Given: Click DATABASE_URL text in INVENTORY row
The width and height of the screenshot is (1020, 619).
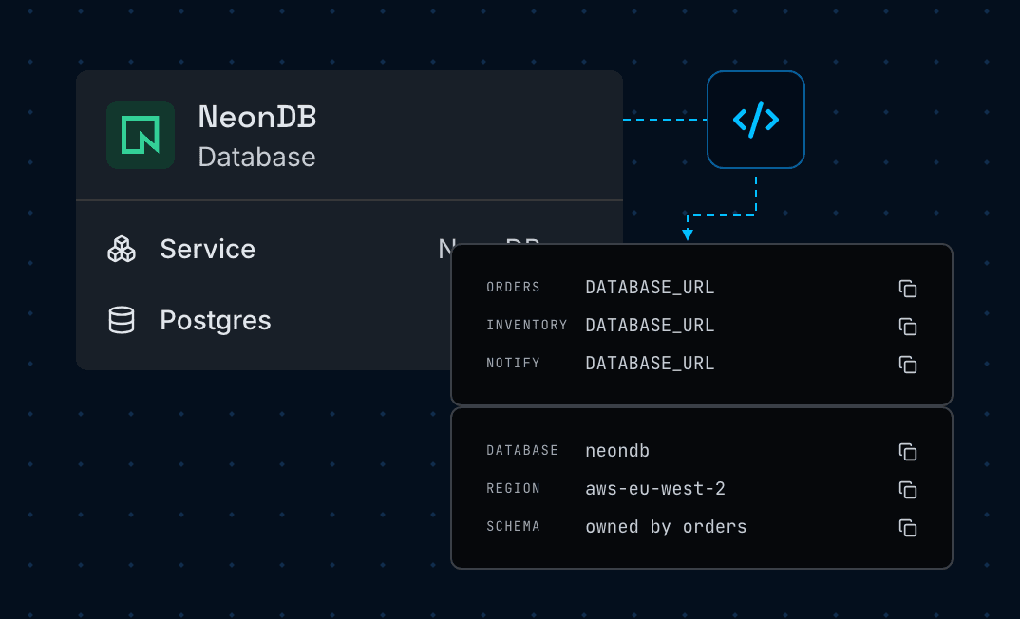Looking at the screenshot, I should coord(650,325).
